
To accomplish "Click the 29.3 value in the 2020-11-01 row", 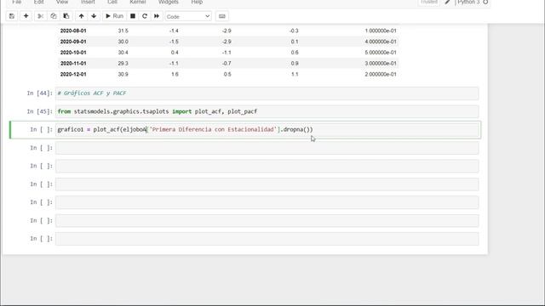I will pyautogui.click(x=123, y=64).
